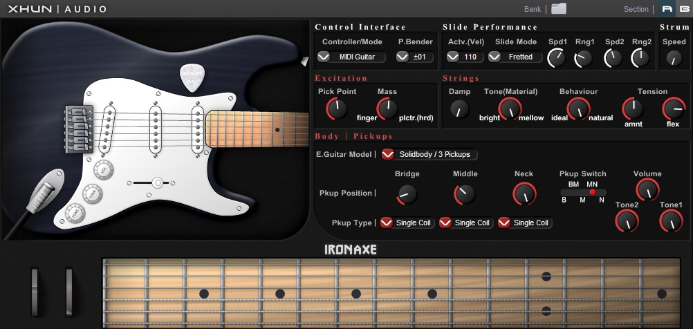Screen dimensions: 693x329
Task: Click the upper twelfth fret dot
Action: pos(546,277)
